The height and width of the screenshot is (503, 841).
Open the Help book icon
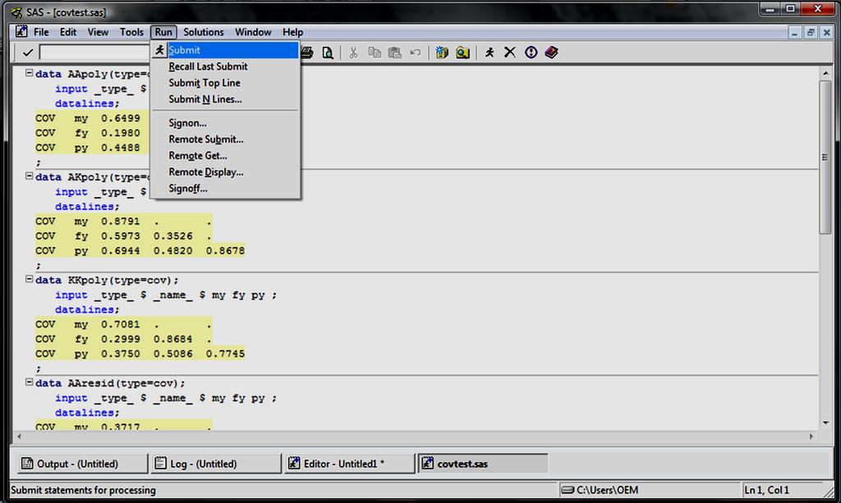pos(551,53)
